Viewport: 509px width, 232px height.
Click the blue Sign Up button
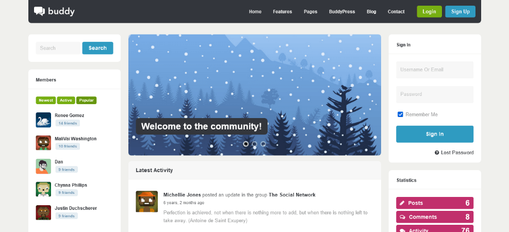(x=461, y=12)
